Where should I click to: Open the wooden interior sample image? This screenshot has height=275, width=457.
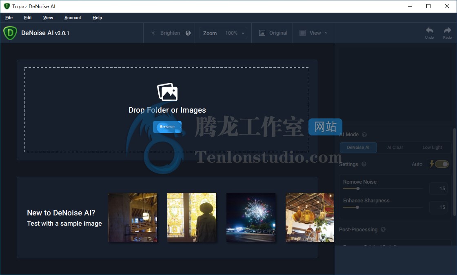133,217
